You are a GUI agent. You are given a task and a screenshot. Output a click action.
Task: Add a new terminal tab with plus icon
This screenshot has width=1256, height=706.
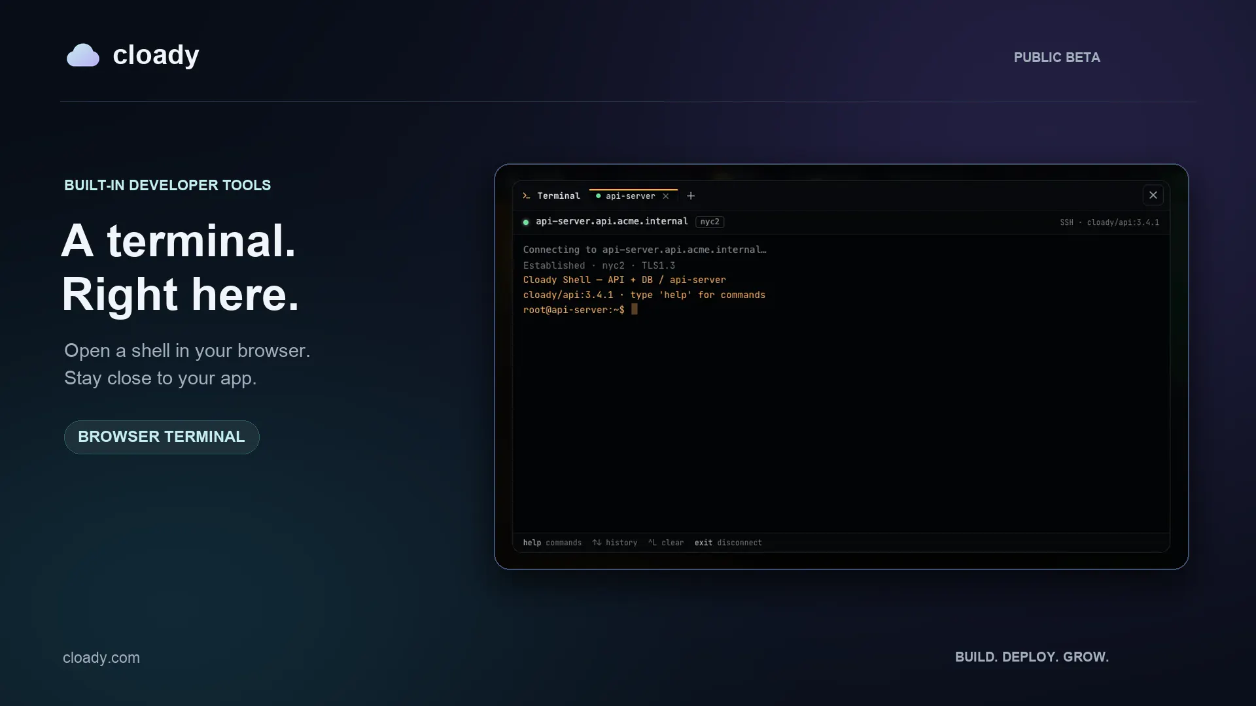[691, 196]
